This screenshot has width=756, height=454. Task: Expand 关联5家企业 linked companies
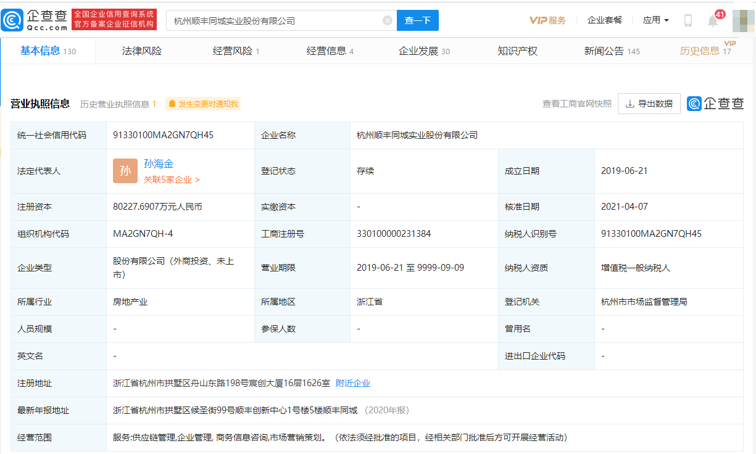[172, 180]
